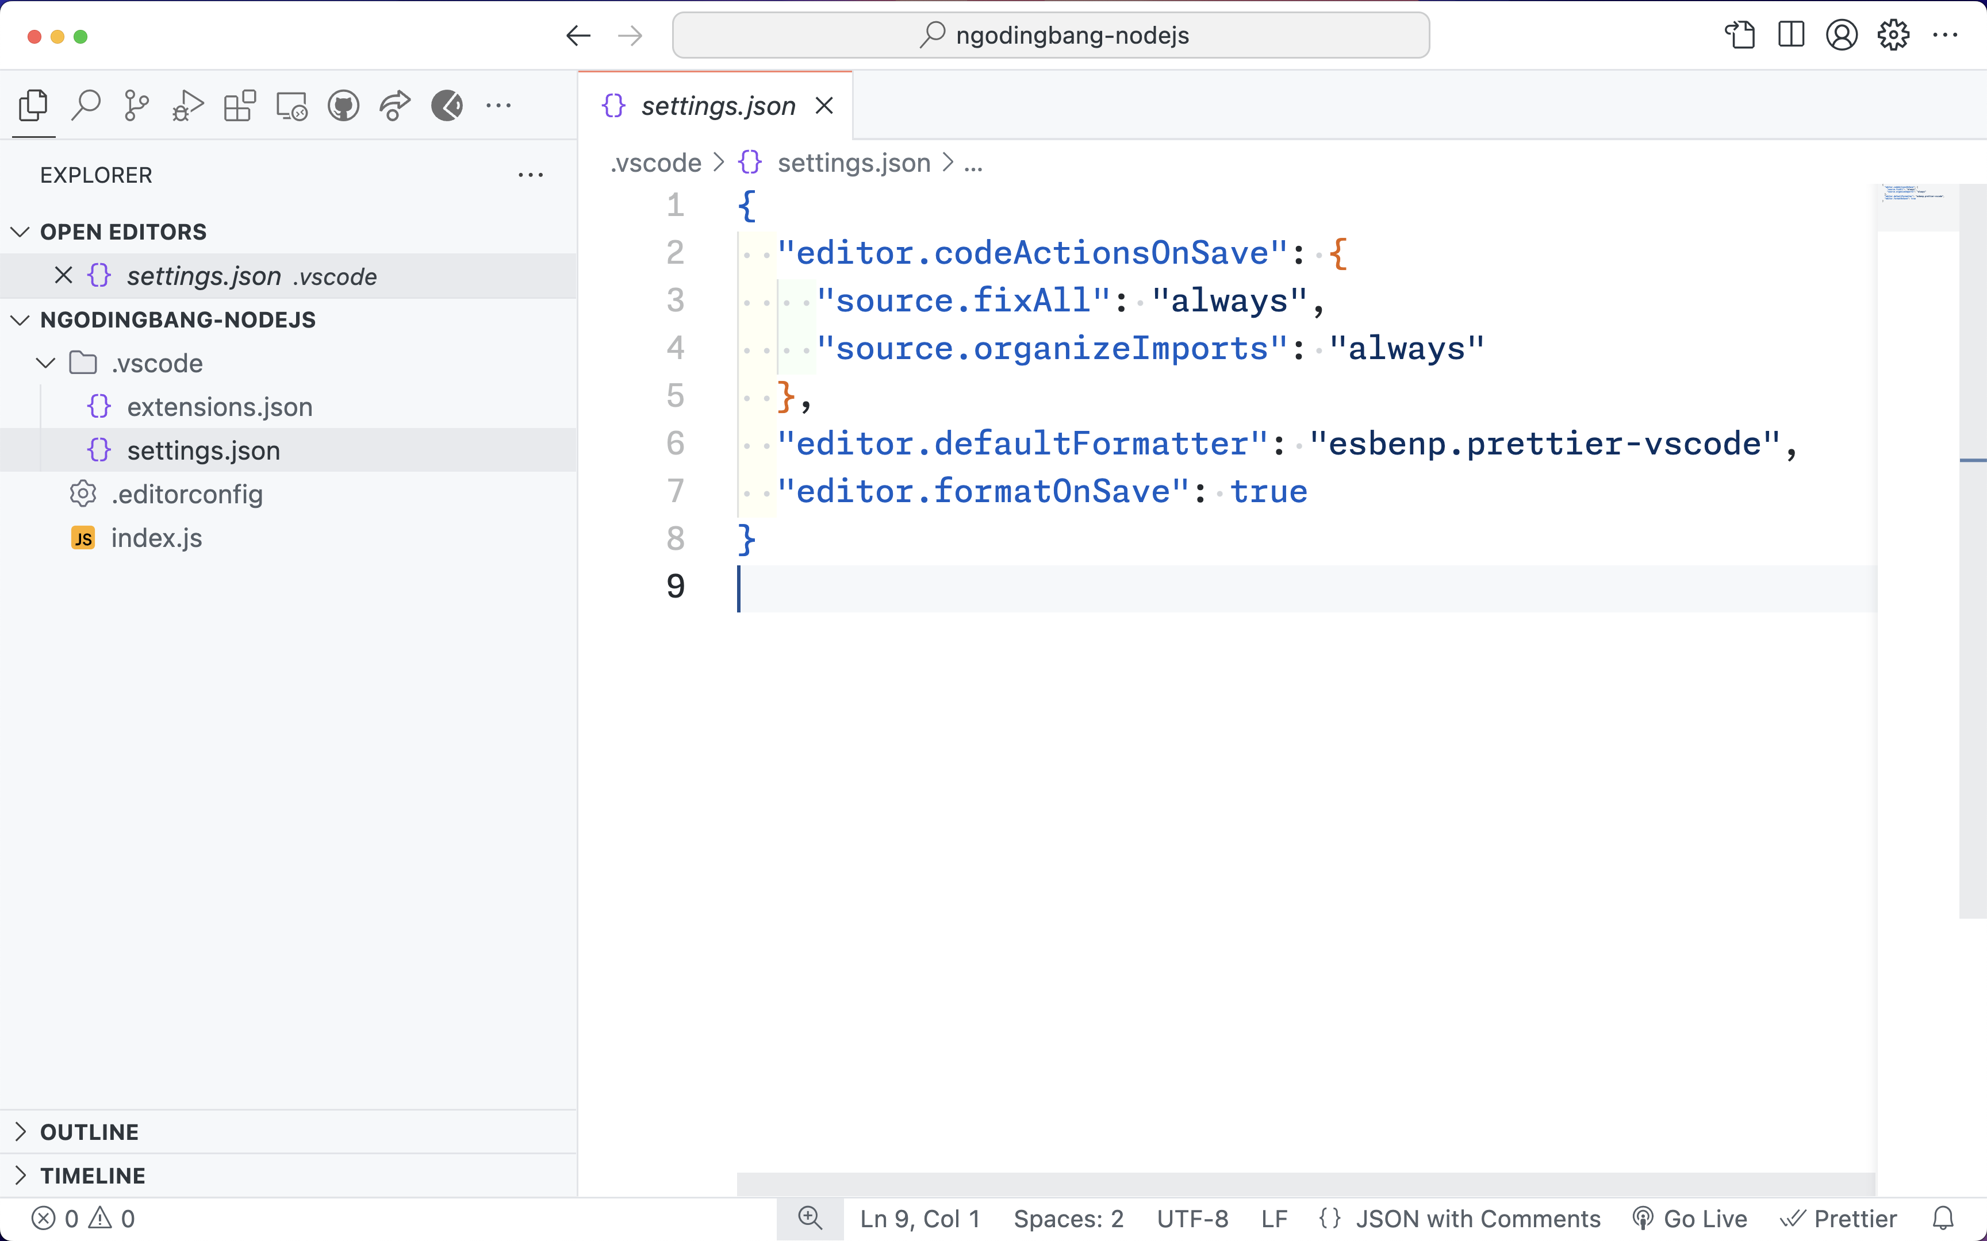The height and width of the screenshot is (1241, 1987).
Task: Open notifications bell icon
Action: coord(1943,1219)
